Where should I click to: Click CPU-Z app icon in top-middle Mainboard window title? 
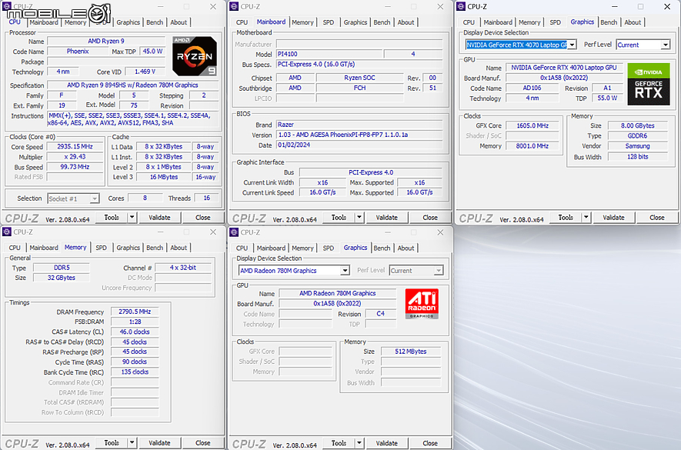(234, 6)
